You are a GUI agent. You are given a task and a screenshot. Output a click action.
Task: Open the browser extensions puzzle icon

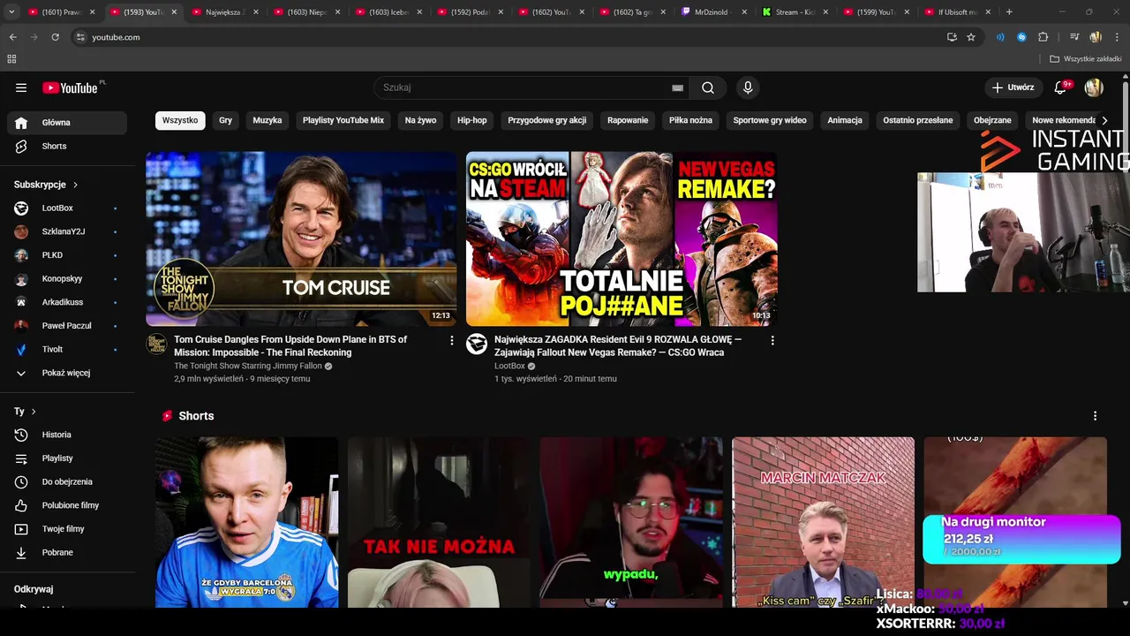[x=1043, y=37]
